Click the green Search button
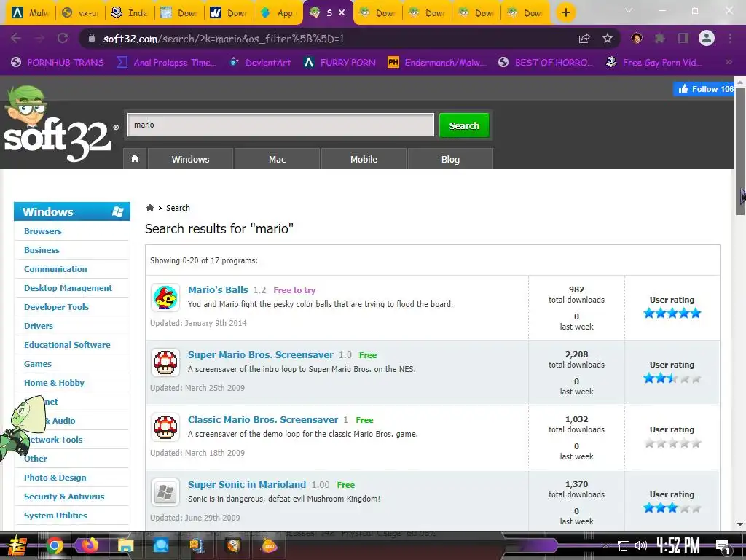 (464, 125)
